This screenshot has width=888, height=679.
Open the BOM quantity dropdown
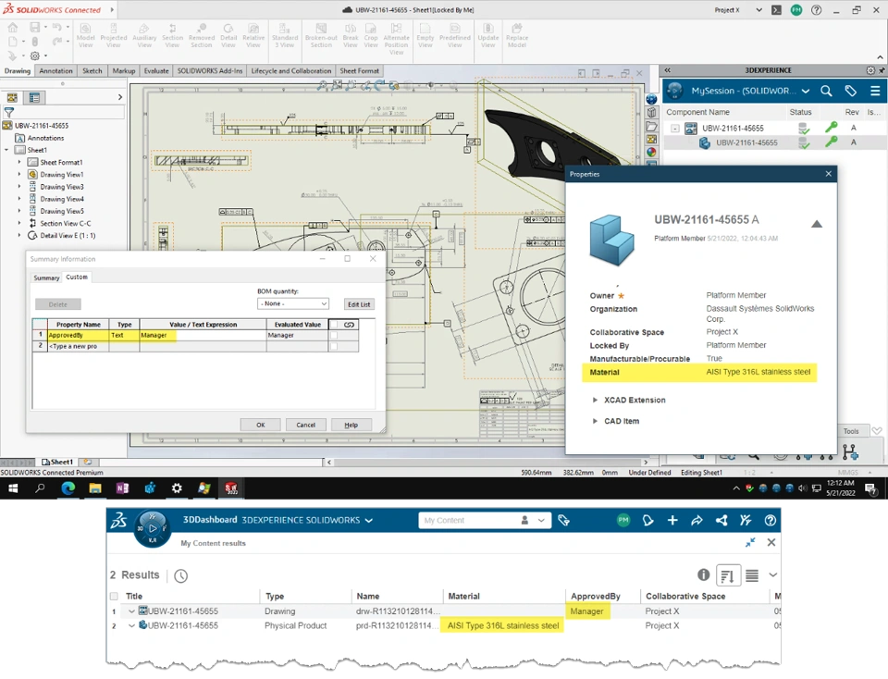click(x=293, y=303)
